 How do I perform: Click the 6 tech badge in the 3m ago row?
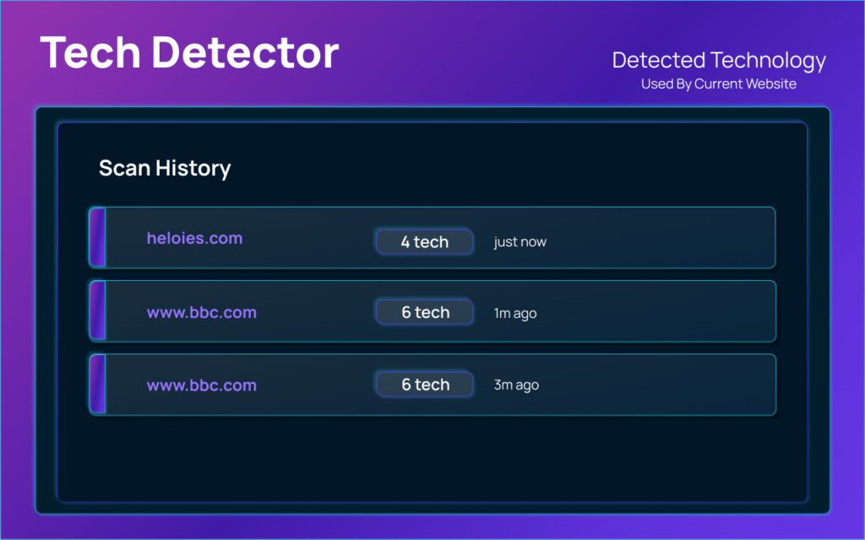click(x=424, y=385)
